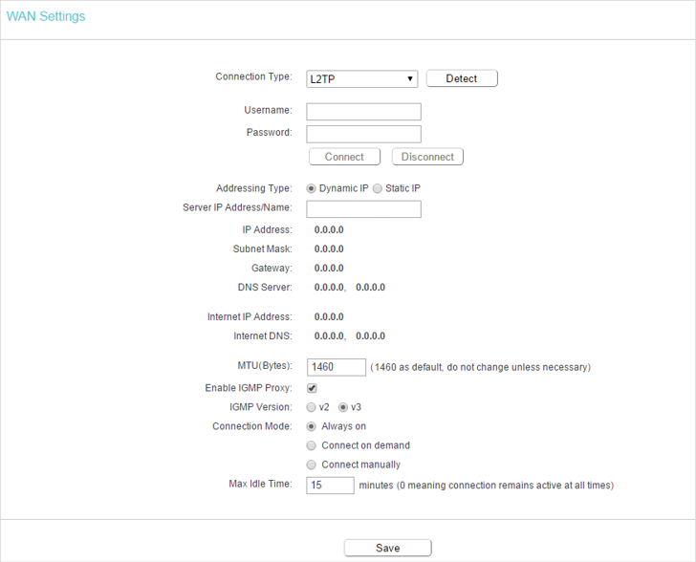Click the Connect button
Viewport: 696px width, 562px height.
click(x=344, y=157)
